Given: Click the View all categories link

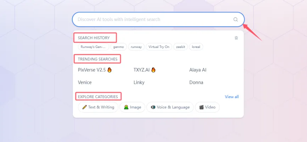Looking at the screenshot, I should pos(231,97).
